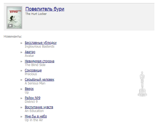156x122 pixels.
Task: Click the bullet arrow beside Аватар
Action: 21,52
